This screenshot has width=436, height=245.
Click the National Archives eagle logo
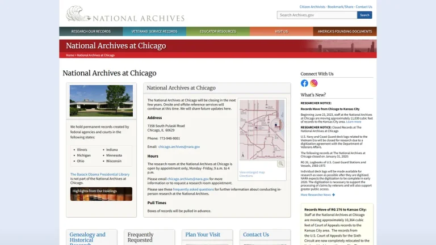point(78,14)
